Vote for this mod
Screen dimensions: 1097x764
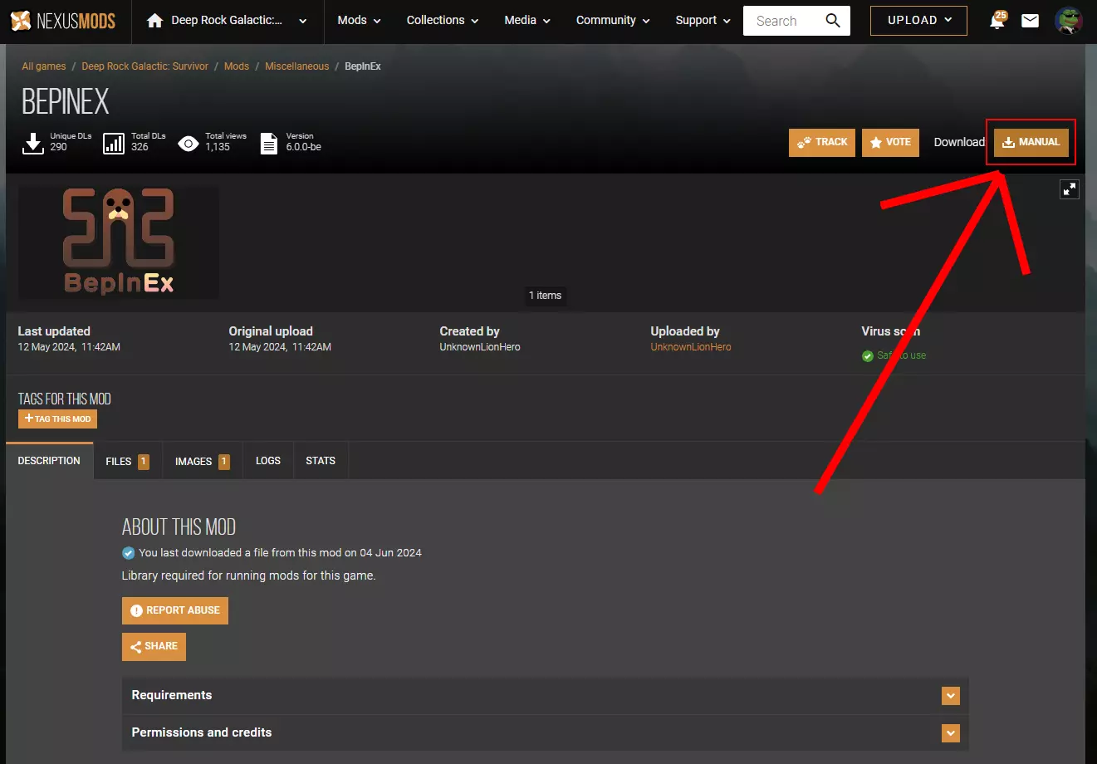[890, 143]
